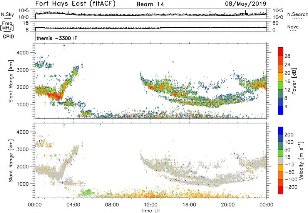Click the 'Power [dB]' color bar label

pos(294,81)
